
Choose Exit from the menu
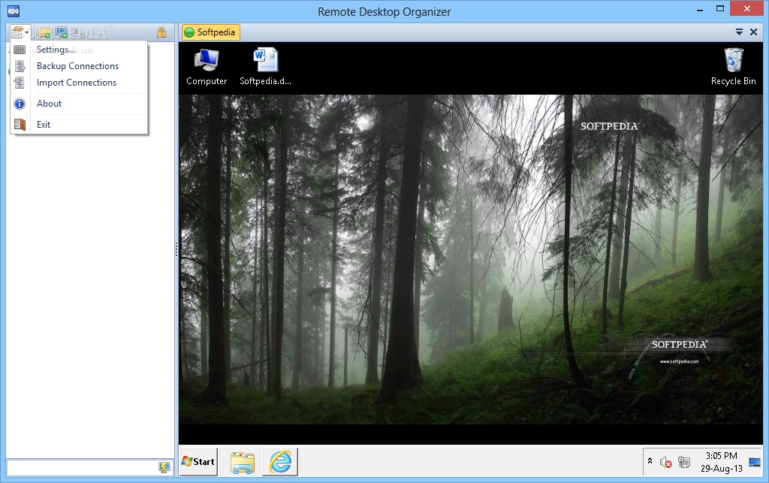pyautogui.click(x=79, y=125)
